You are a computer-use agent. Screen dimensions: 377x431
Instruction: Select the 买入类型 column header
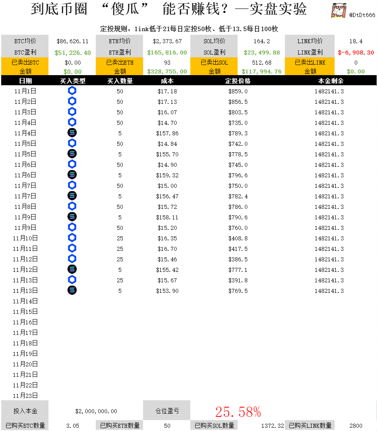73,81
